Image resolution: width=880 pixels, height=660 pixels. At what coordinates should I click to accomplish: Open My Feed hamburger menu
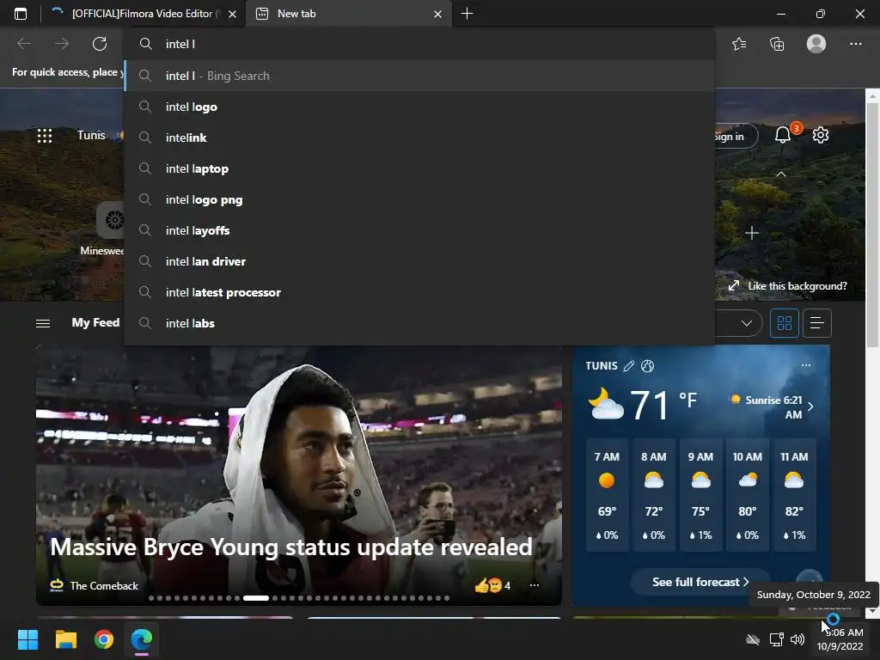tap(43, 323)
